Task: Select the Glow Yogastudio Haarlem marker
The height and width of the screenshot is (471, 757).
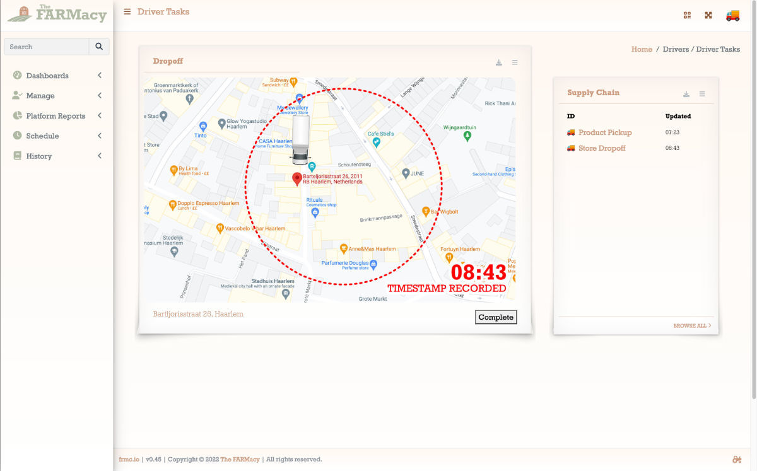Action: pos(221,123)
